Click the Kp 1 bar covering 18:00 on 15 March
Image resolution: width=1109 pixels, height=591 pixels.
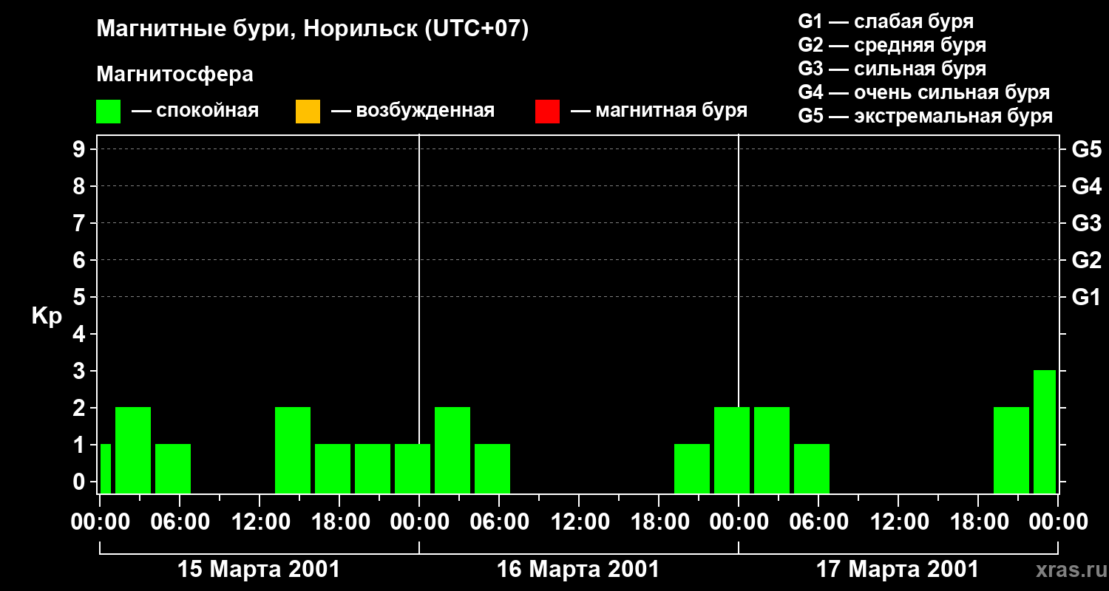tap(333, 468)
